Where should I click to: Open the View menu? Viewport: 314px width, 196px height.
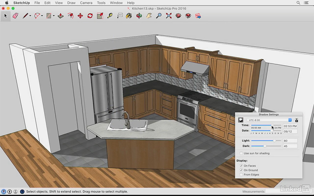click(x=59, y=3)
